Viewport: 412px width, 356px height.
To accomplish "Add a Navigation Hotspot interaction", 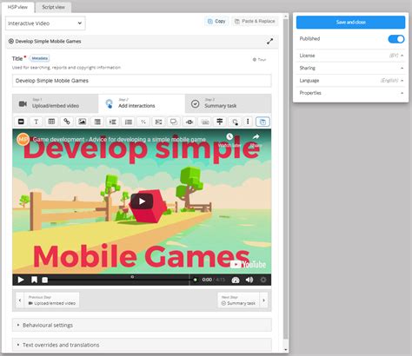I will pyautogui.click(x=235, y=122).
